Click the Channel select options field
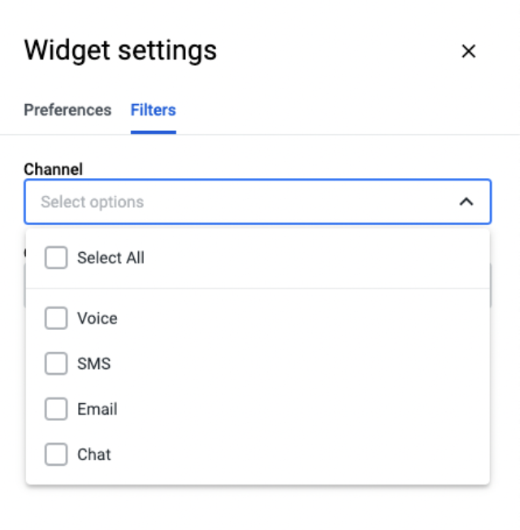520x530 pixels. tap(258, 202)
